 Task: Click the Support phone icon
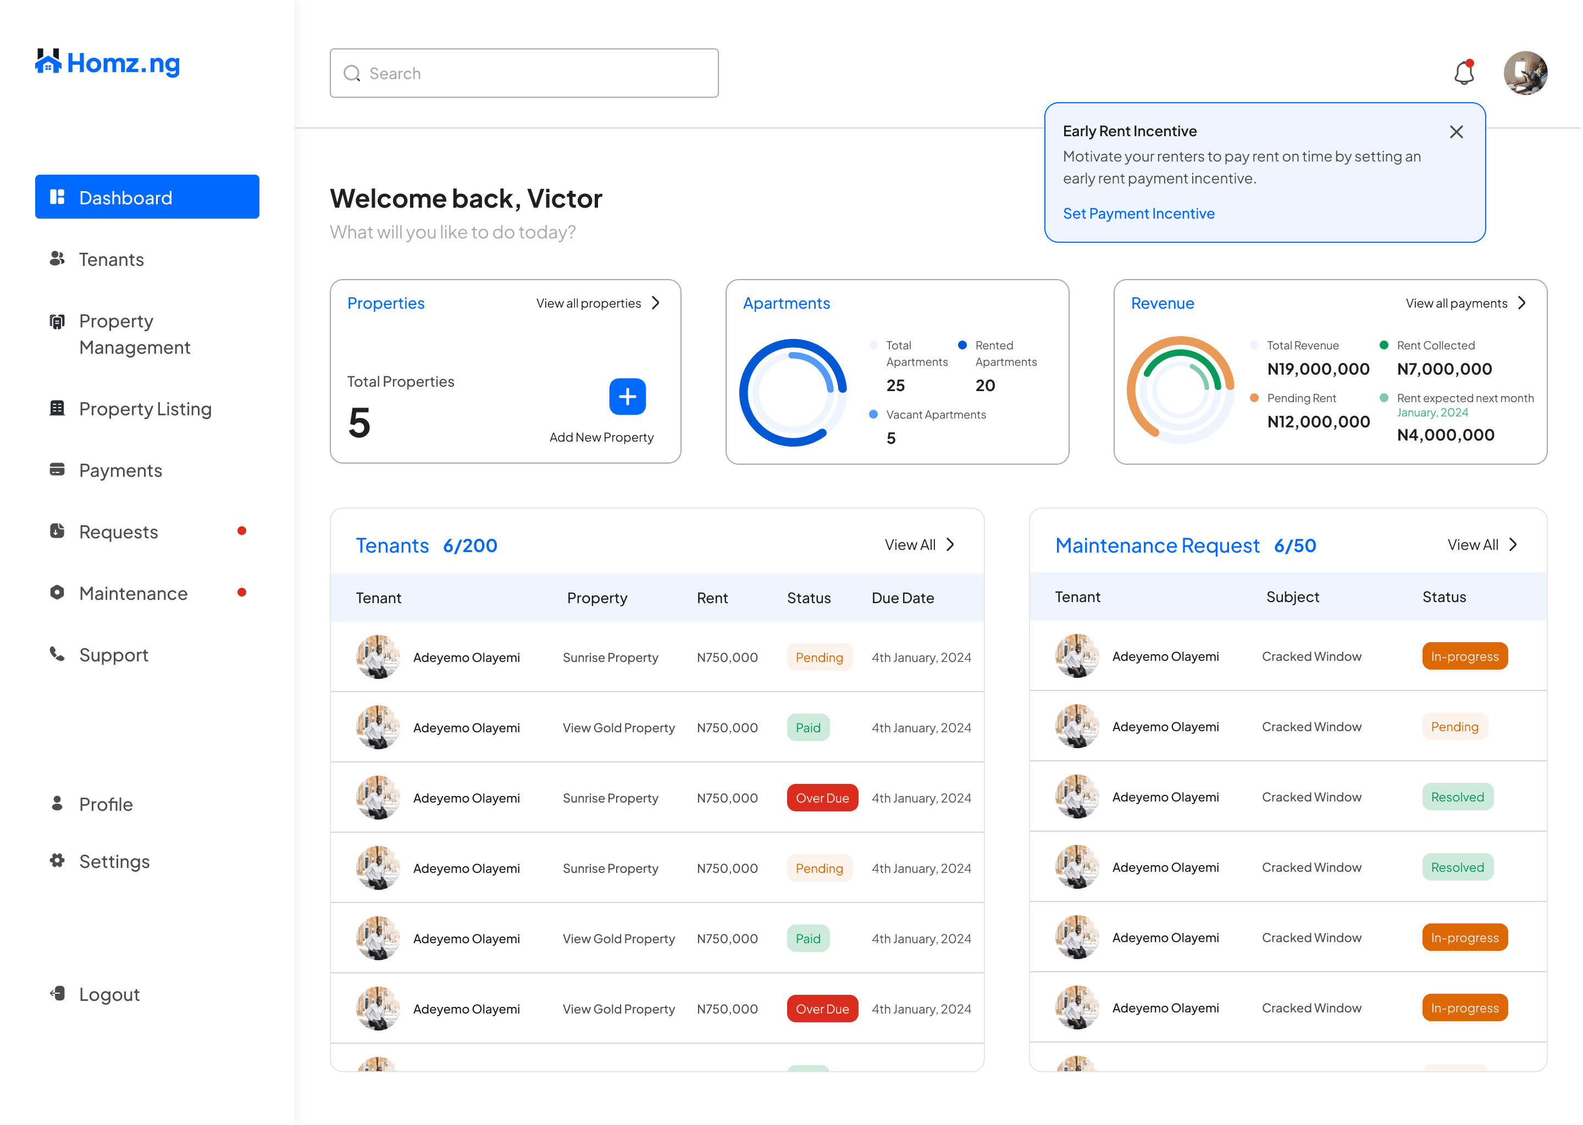(58, 654)
